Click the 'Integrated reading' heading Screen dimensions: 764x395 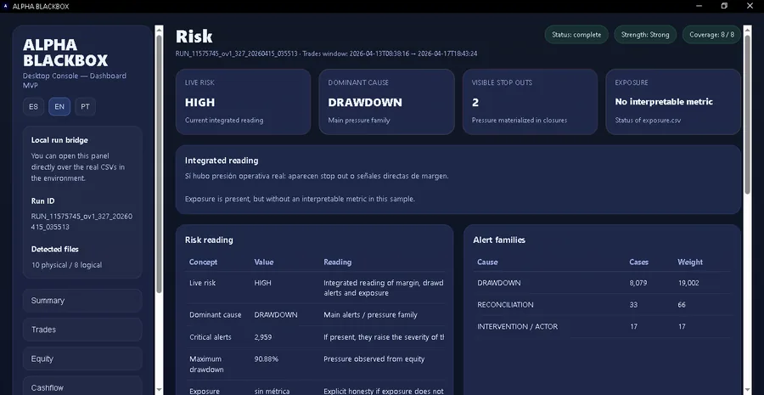pyautogui.click(x=222, y=161)
